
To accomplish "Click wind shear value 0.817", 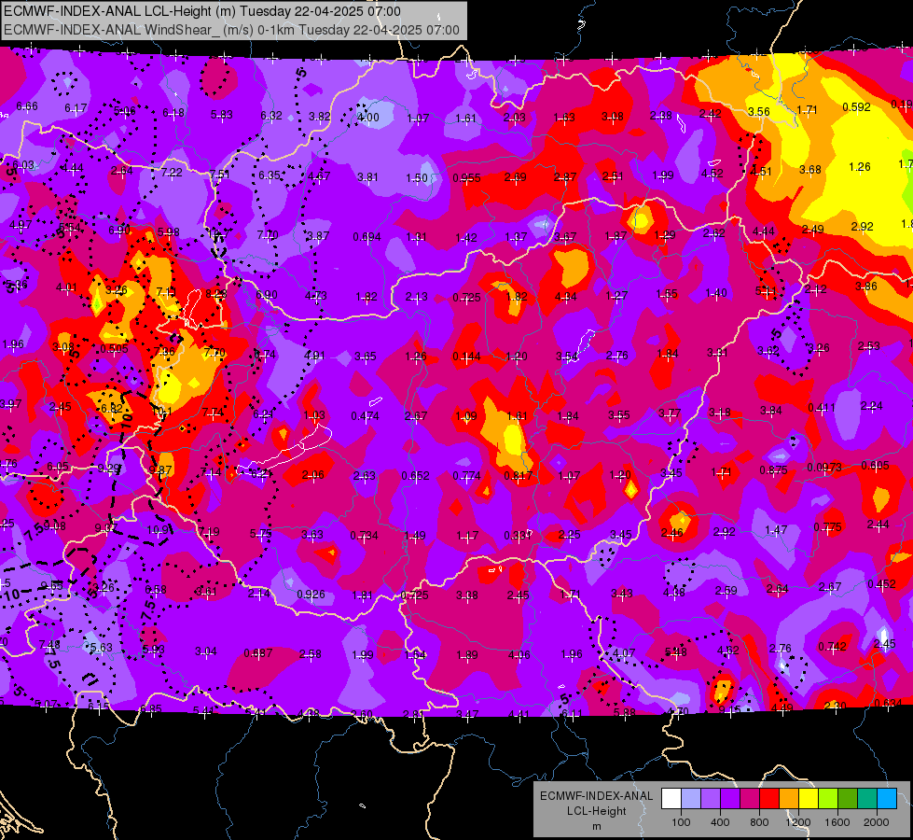I will 519,475.
